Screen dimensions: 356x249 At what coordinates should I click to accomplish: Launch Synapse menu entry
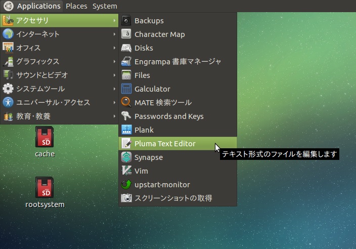tap(178, 157)
